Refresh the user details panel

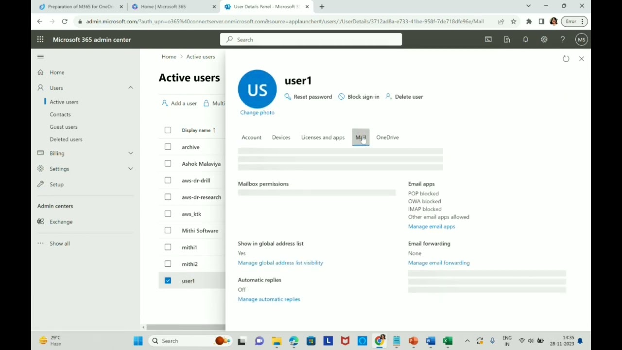click(566, 59)
